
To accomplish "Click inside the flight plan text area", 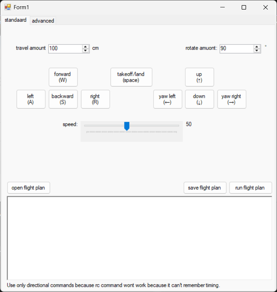I will pos(139,238).
